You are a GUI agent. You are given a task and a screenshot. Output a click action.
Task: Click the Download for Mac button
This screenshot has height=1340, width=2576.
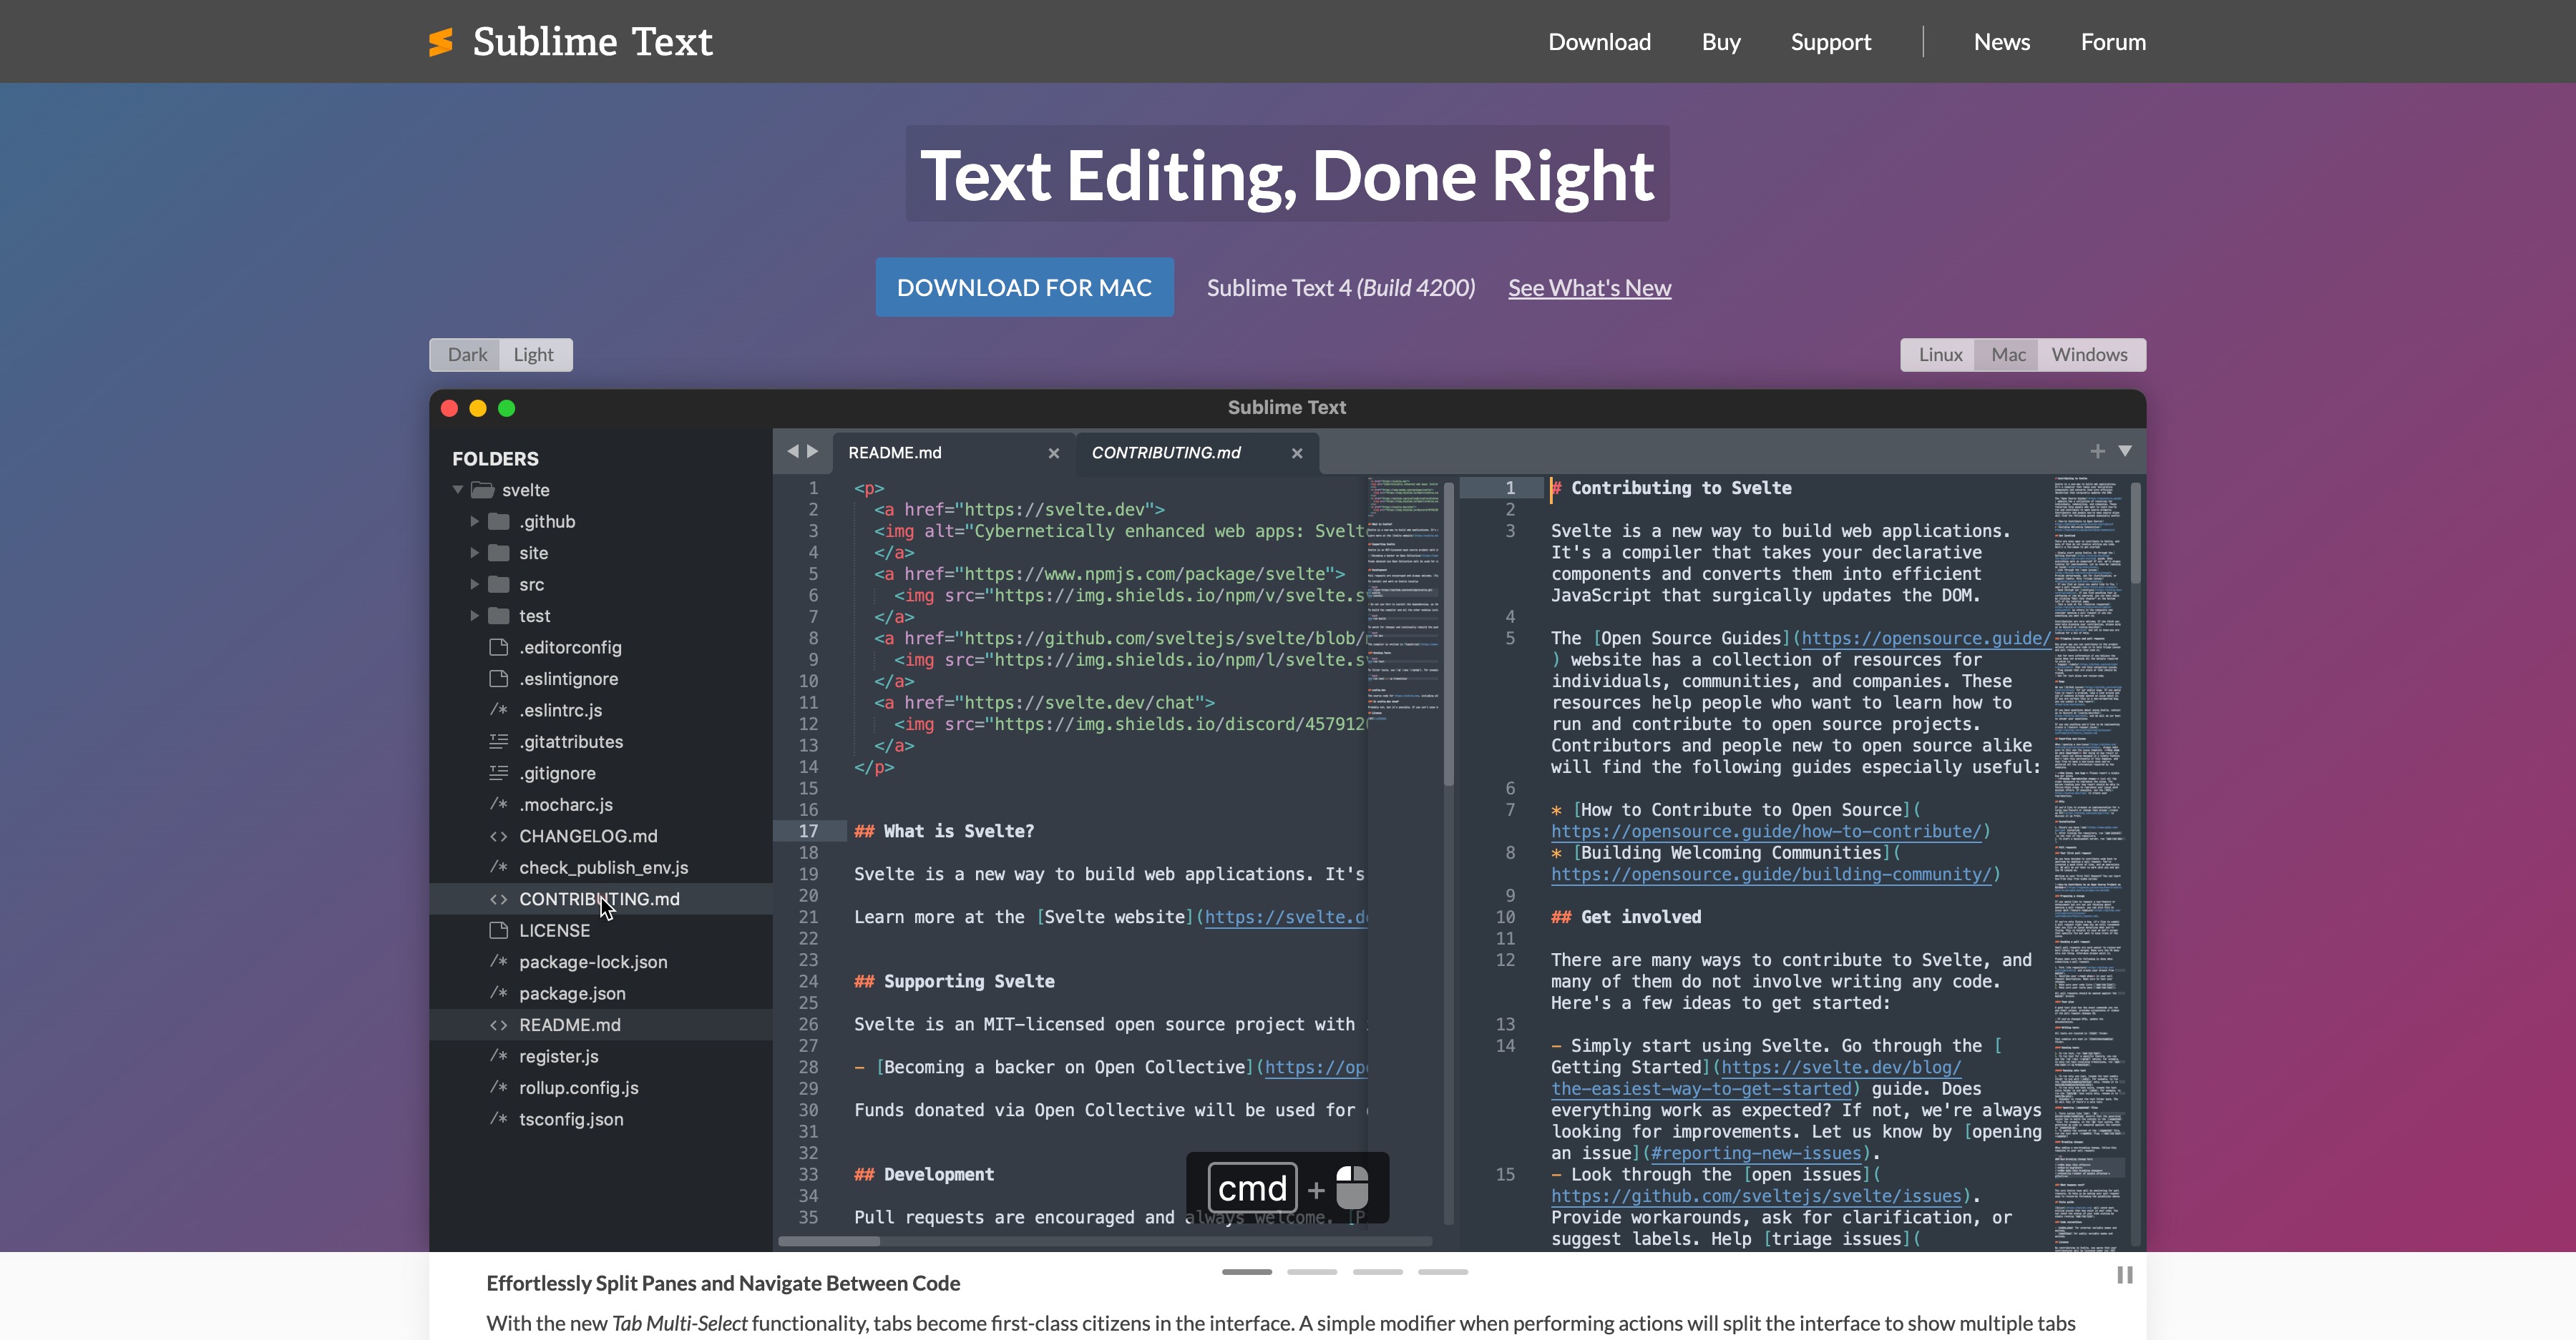tap(1024, 287)
